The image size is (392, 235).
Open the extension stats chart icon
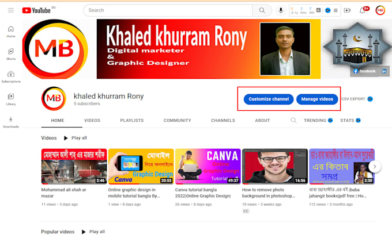point(318,10)
